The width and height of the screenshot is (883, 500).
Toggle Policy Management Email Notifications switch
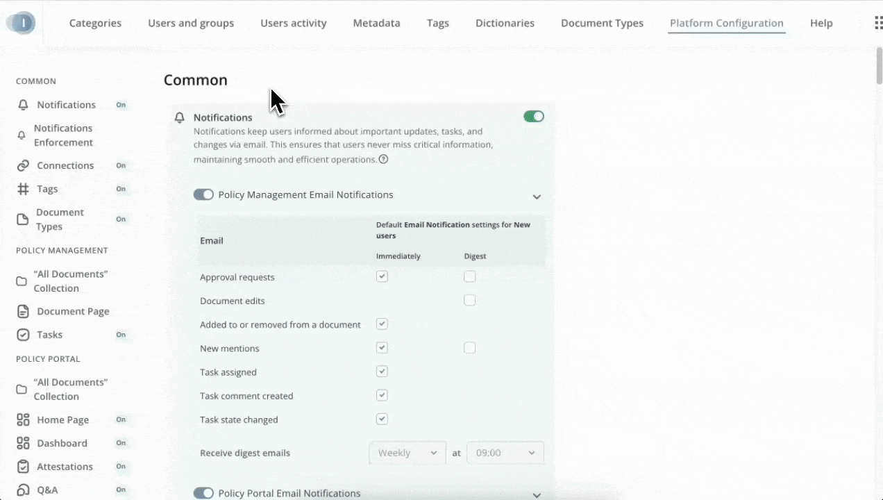click(203, 194)
